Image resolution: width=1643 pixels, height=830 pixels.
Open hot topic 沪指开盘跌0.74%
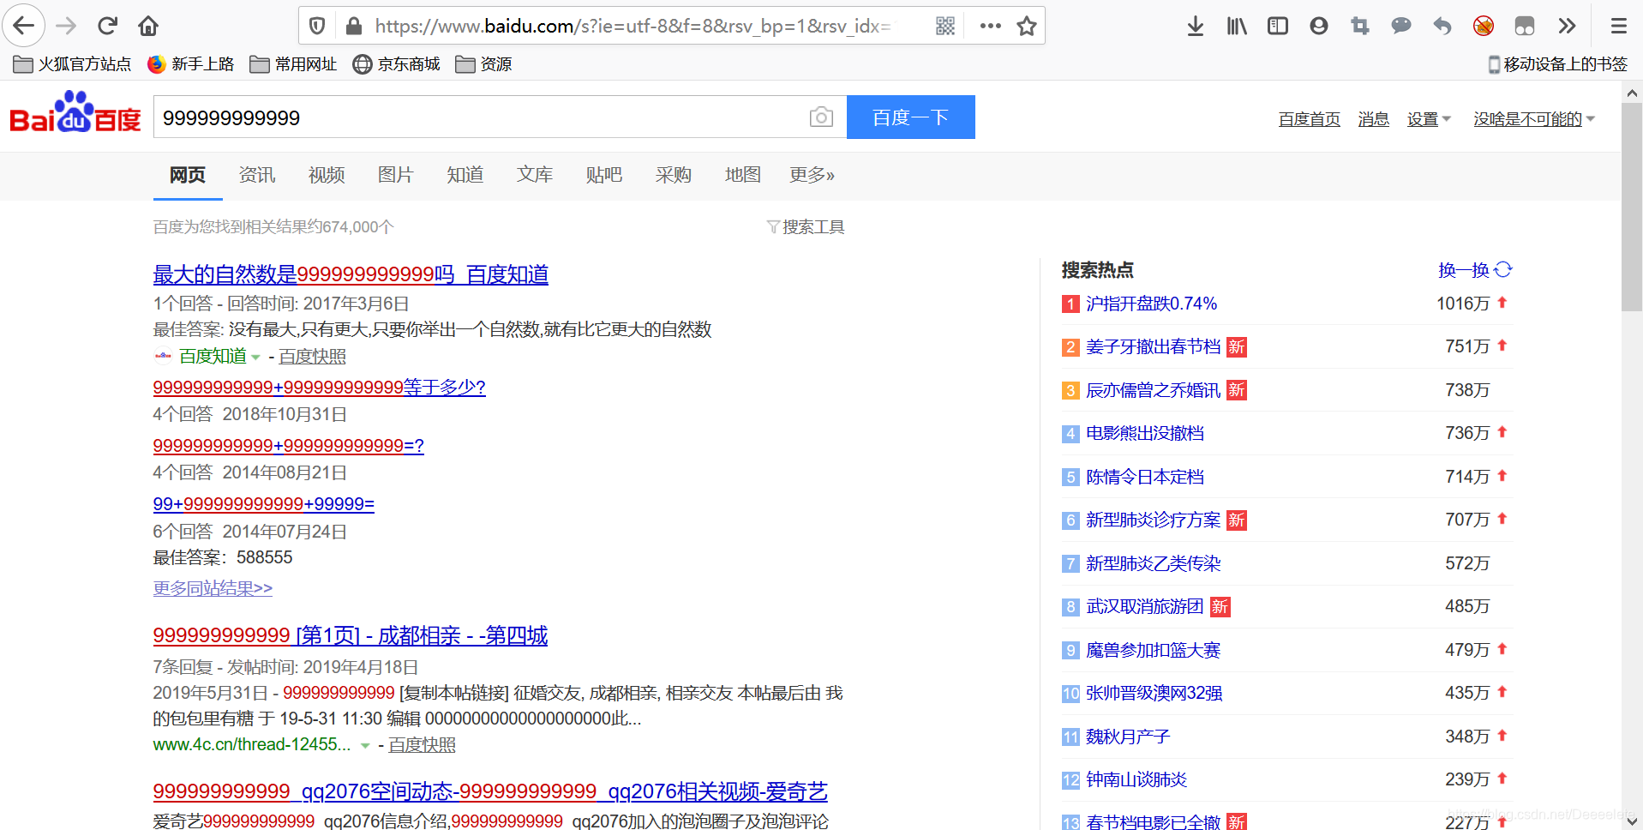pyautogui.click(x=1151, y=304)
